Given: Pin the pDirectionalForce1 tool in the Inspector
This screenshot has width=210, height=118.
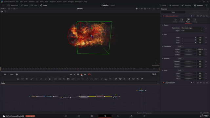Looking at the screenshot, I should 201,16.
